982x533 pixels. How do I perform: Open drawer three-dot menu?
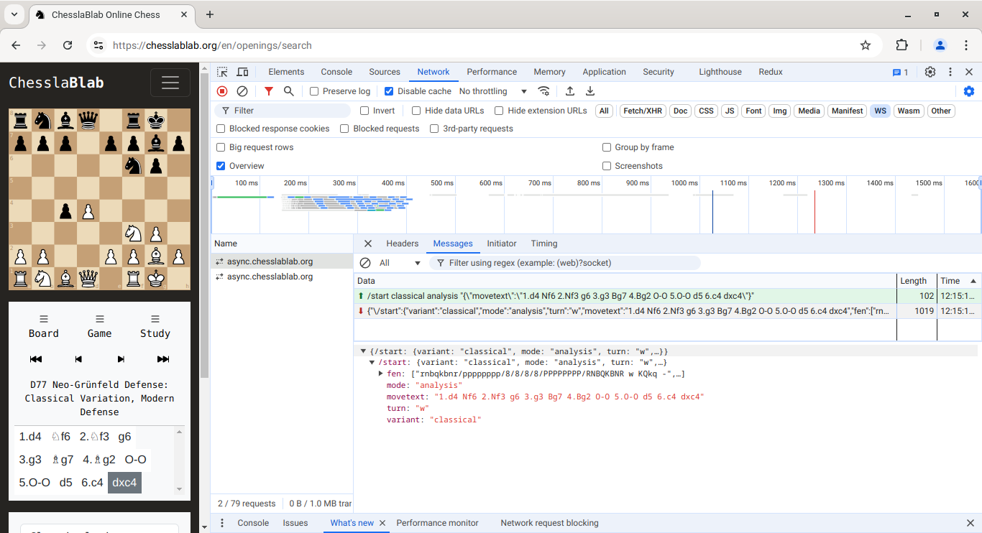click(x=222, y=523)
